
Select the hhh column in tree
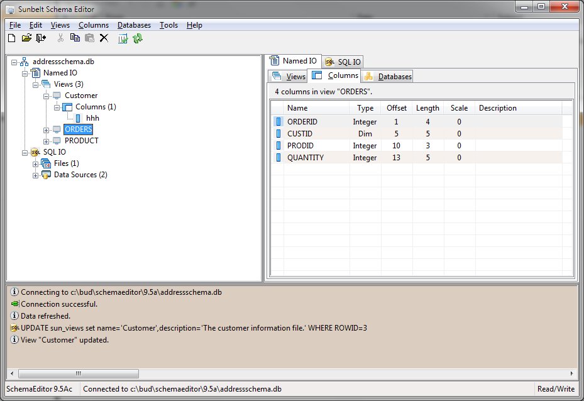(x=92, y=118)
